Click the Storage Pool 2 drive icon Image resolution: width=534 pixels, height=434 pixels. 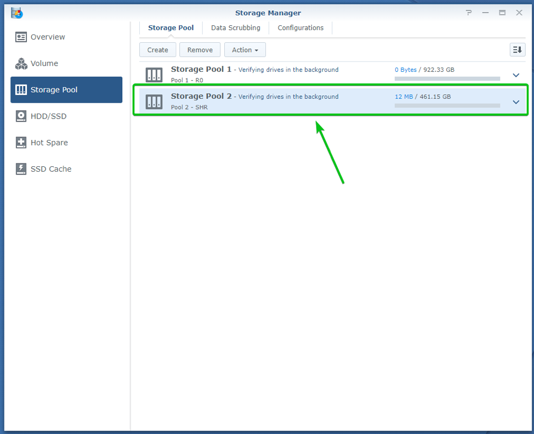tap(154, 102)
